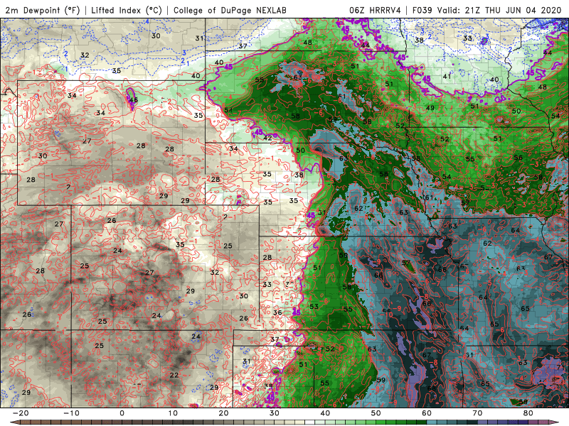Click the dewpoint value 36 on the map
This screenshot has width=569, height=426.
[277, 312]
